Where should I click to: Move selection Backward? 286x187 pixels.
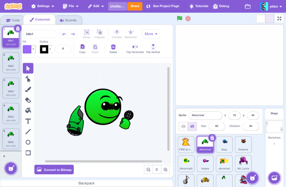click(x=131, y=34)
